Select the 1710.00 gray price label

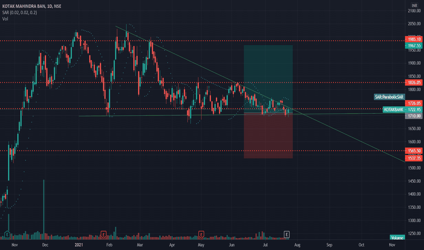click(x=414, y=116)
